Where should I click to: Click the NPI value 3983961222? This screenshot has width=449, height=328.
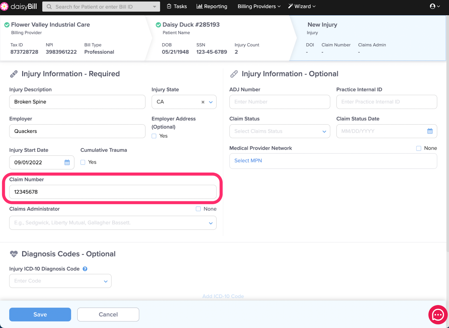61,52
